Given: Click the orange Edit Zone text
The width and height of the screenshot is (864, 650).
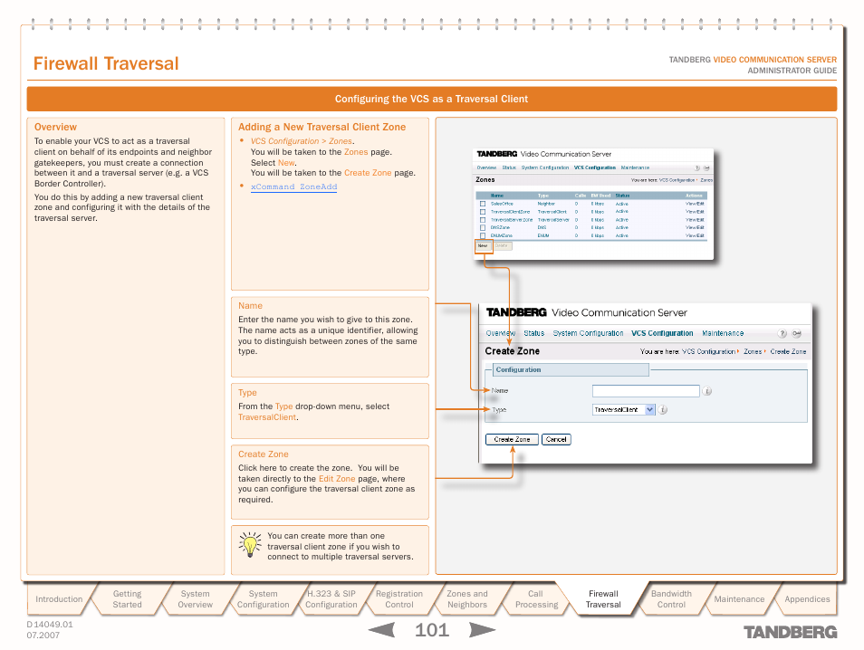Looking at the screenshot, I should pyautogui.click(x=337, y=479).
